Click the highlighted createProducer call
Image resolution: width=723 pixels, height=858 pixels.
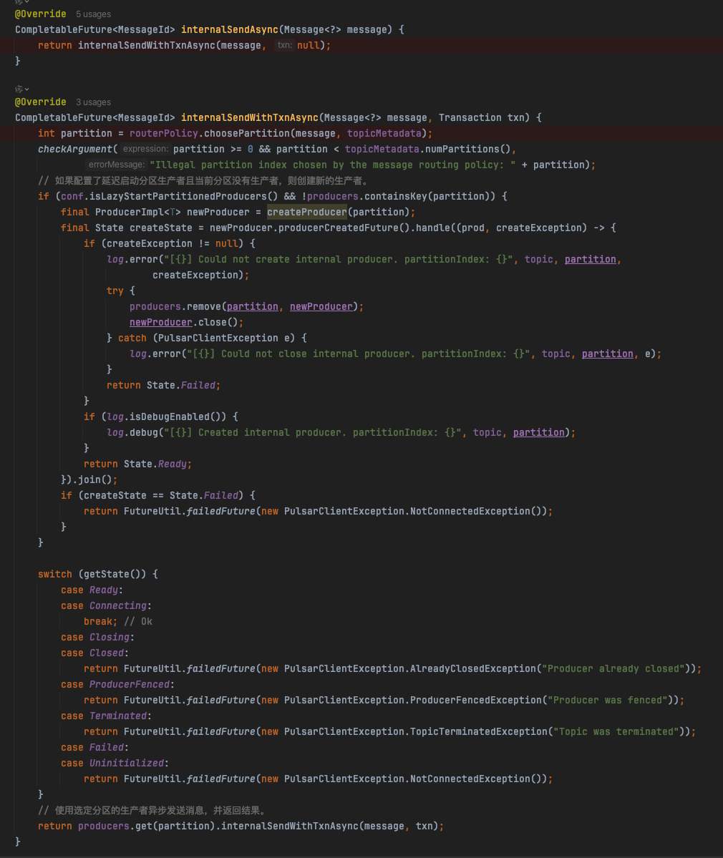(x=307, y=213)
